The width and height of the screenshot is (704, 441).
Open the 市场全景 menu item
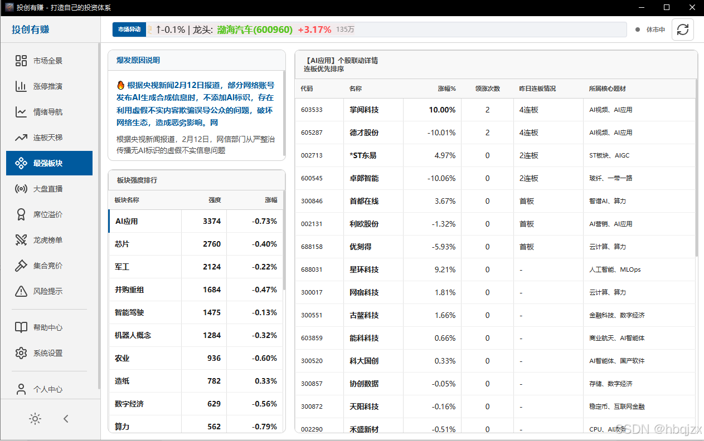click(49, 61)
